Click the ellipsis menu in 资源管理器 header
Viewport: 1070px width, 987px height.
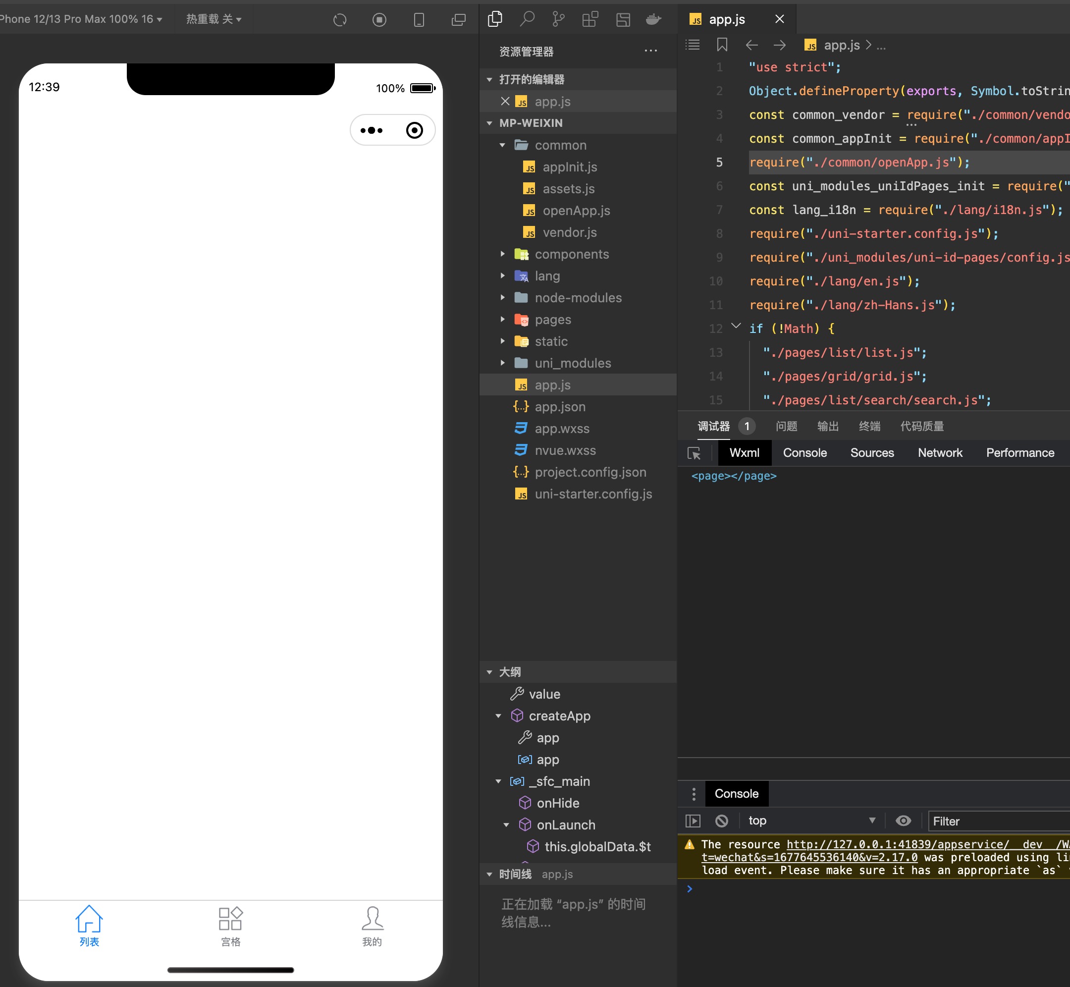click(650, 51)
